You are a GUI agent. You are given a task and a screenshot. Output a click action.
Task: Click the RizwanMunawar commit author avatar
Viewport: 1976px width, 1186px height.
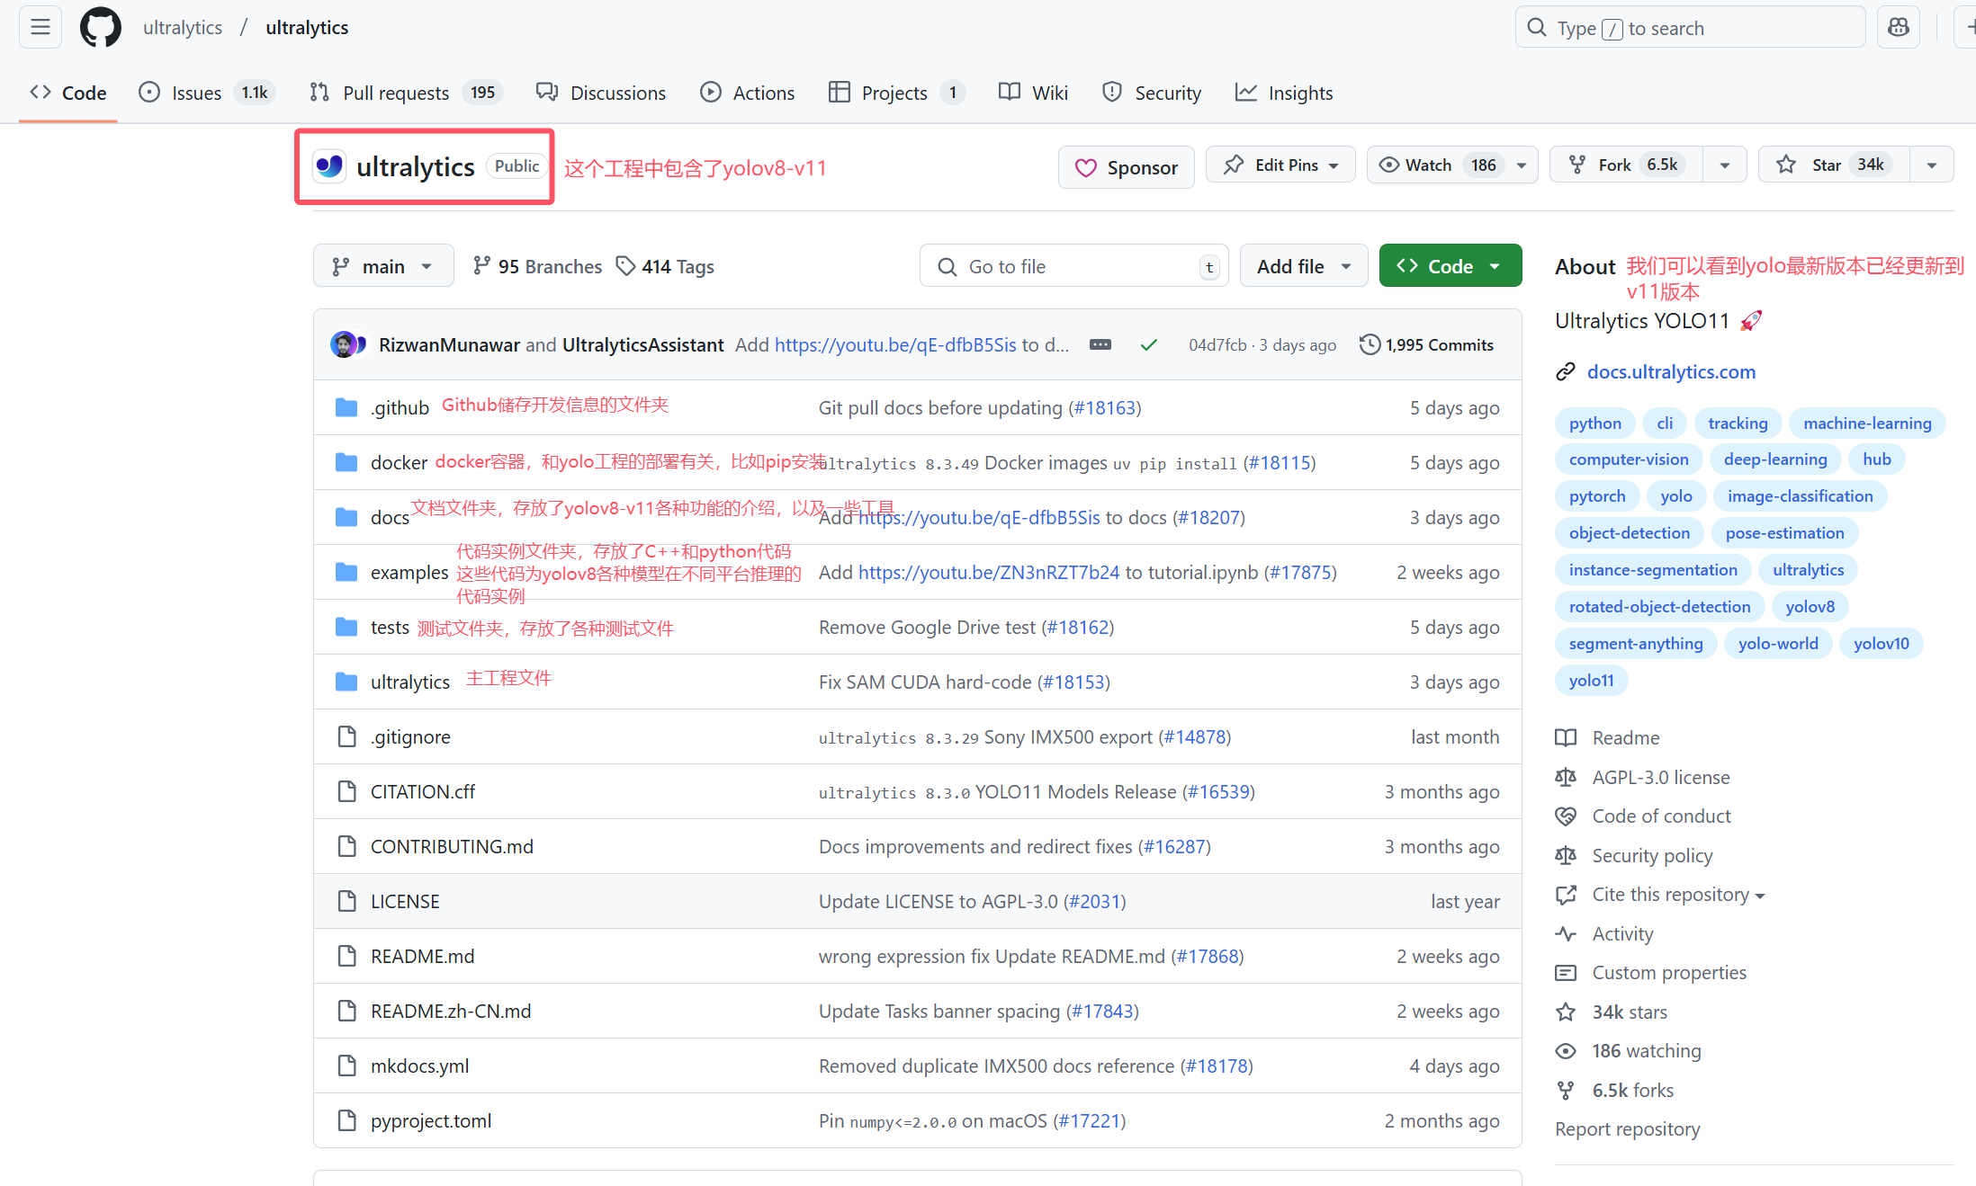(x=343, y=345)
